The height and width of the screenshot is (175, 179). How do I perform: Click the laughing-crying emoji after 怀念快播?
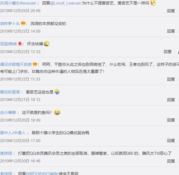(x=46, y=44)
